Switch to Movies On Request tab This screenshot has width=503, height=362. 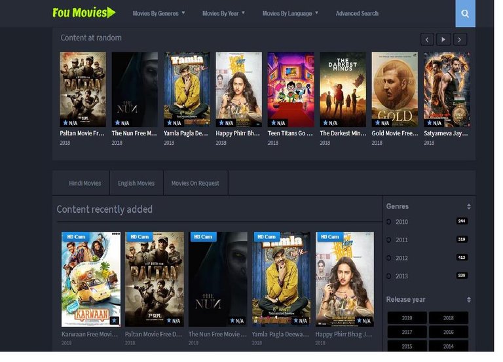click(195, 183)
